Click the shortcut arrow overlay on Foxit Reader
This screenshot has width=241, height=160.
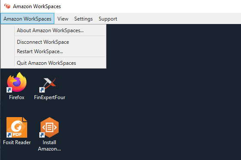click(x=9, y=135)
